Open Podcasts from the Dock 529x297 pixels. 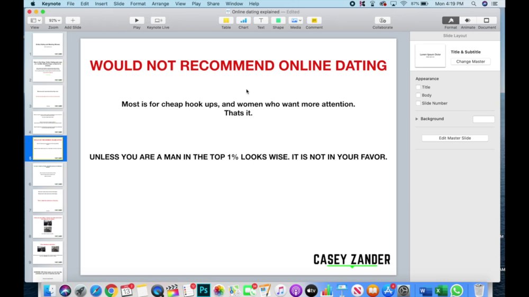(296, 290)
